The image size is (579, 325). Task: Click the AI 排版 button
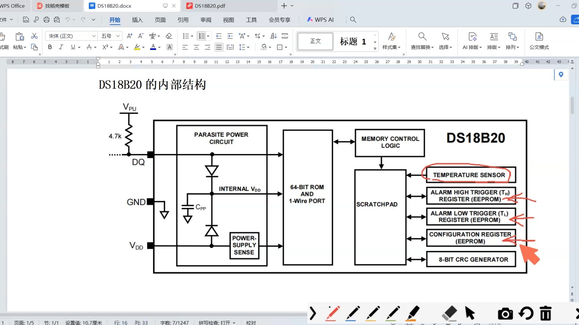pos(472,41)
